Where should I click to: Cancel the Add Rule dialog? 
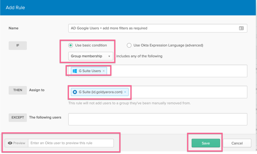point(237,143)
